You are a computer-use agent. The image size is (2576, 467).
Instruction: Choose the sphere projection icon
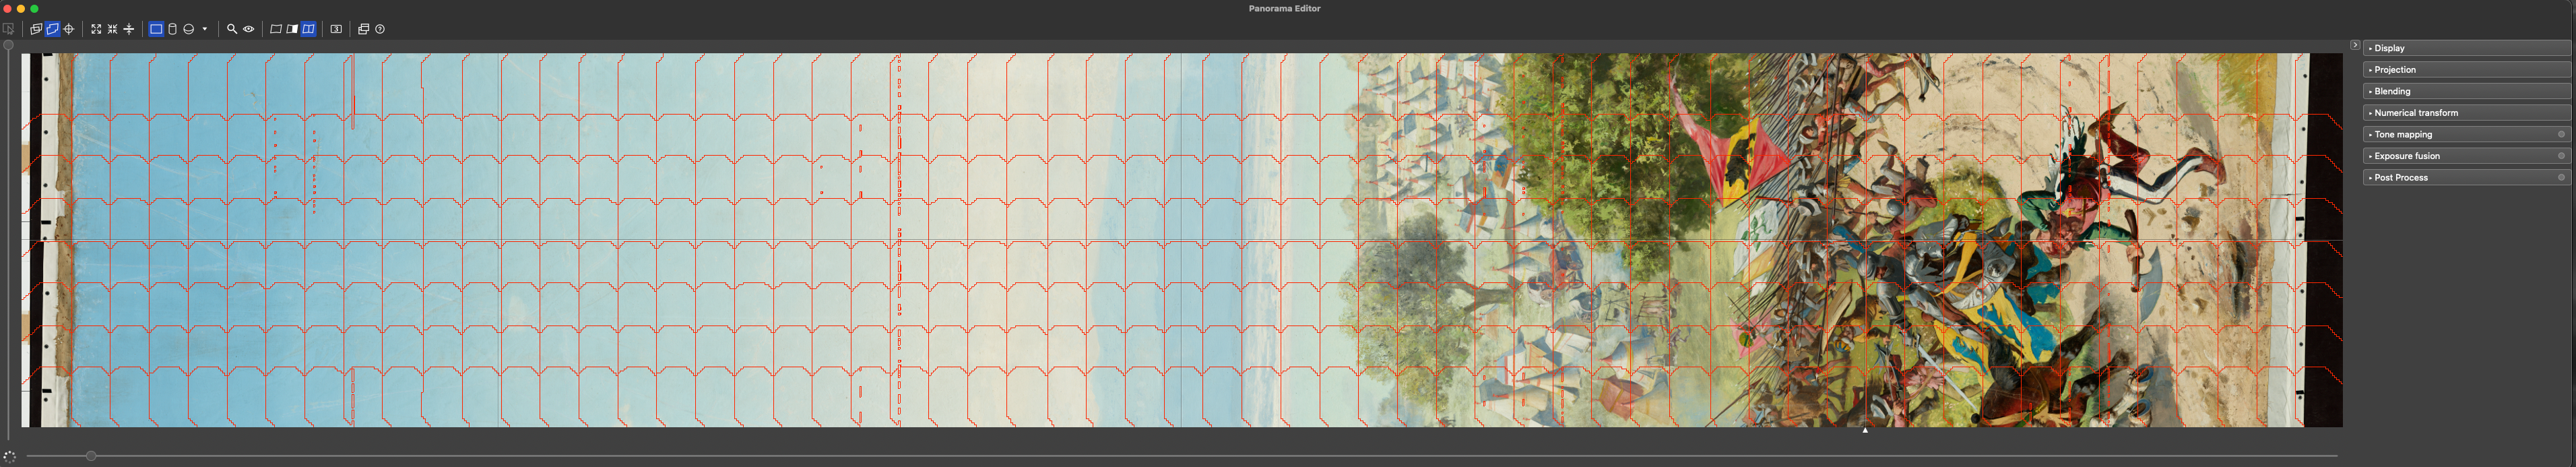coord(188,29)
